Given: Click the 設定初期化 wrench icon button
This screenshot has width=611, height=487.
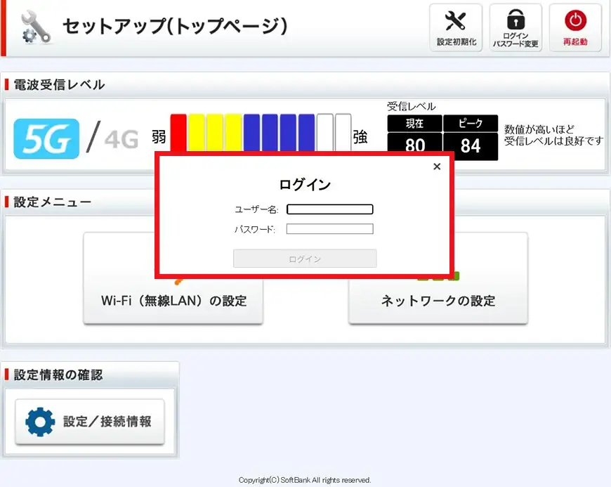Looking at the screenshot, I should coord(456,27).
